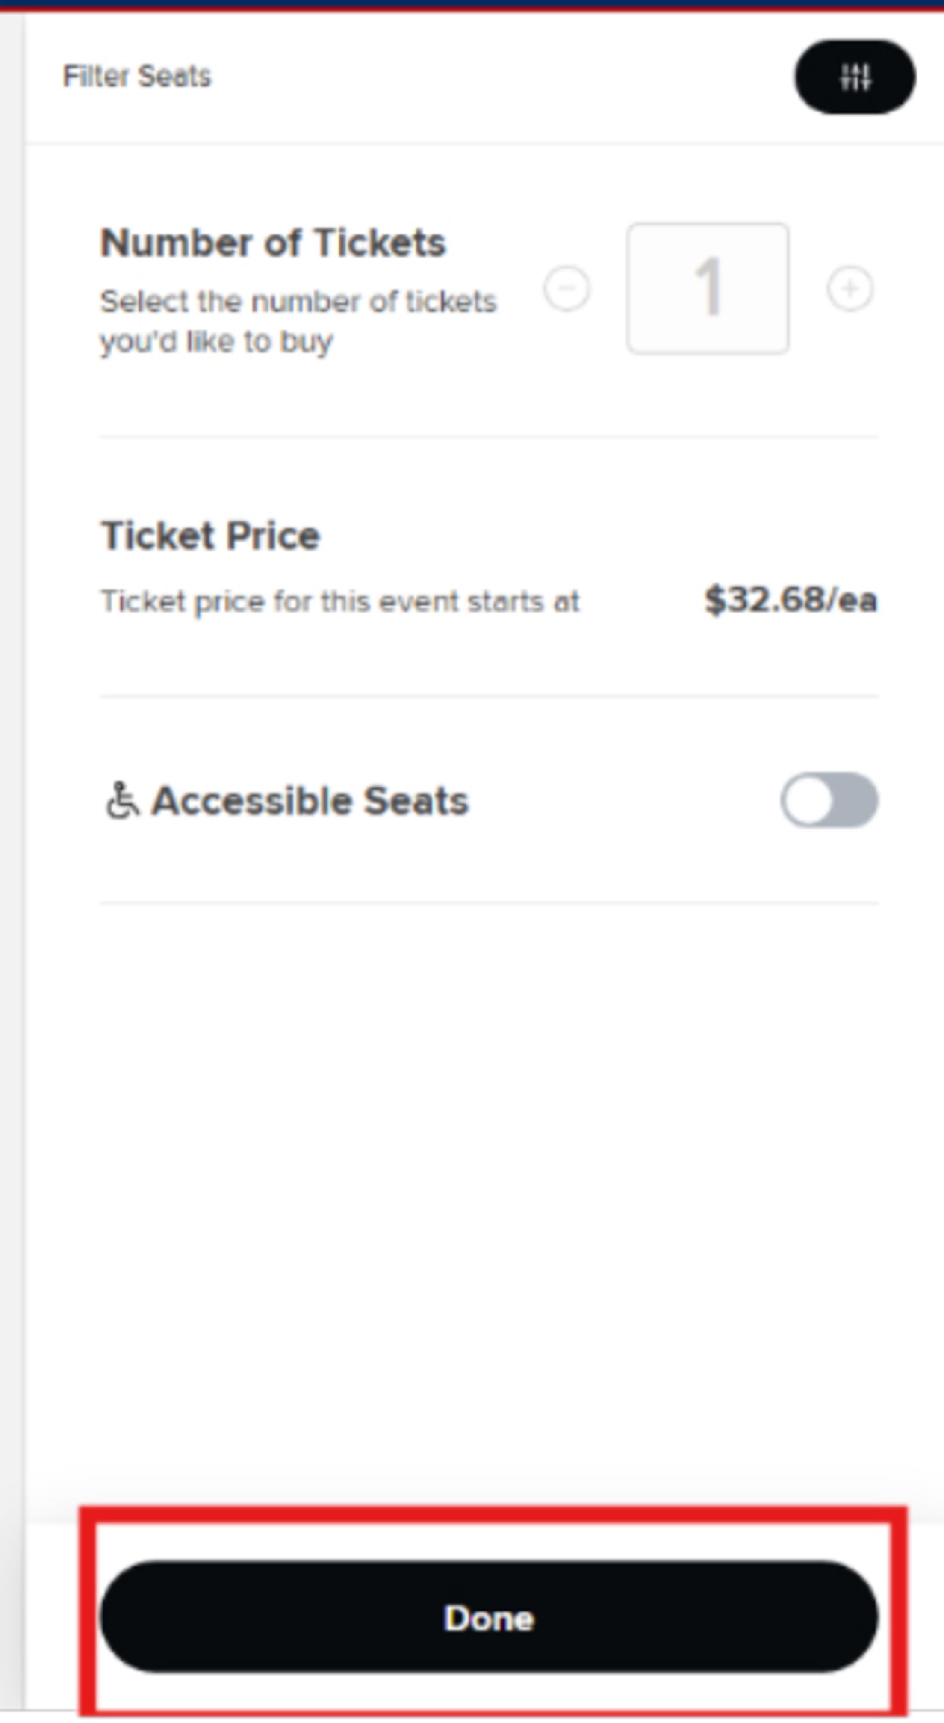The height and width of the screenshot is (1723, 944).
Task: Increase ticket count with plus icon
Action: pos(850,289)
